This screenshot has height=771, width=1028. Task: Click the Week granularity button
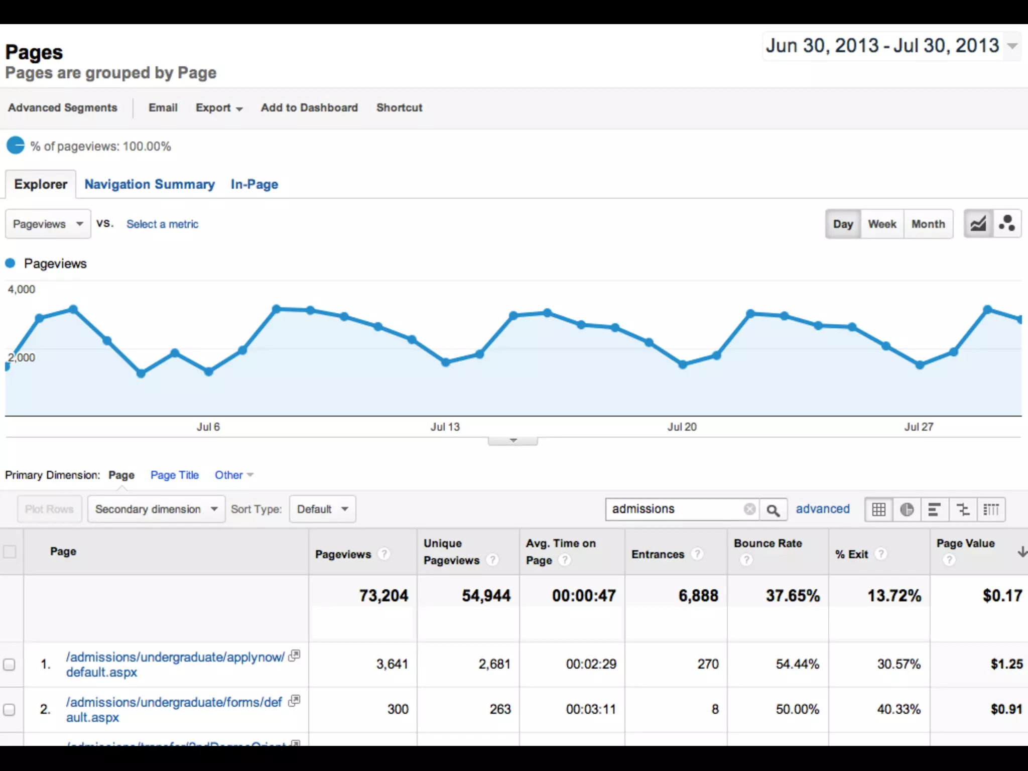coord(882,224)
